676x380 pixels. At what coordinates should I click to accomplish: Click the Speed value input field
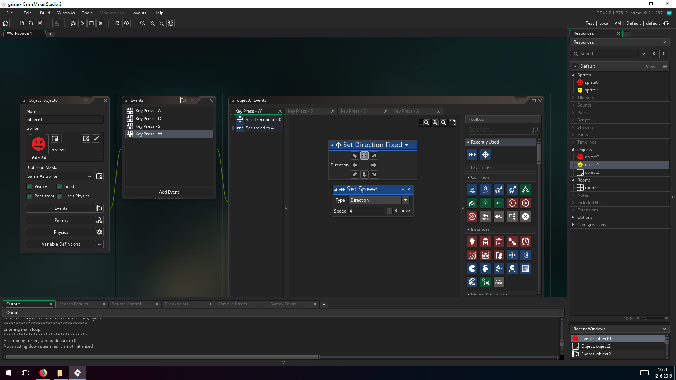click(366, 211)
